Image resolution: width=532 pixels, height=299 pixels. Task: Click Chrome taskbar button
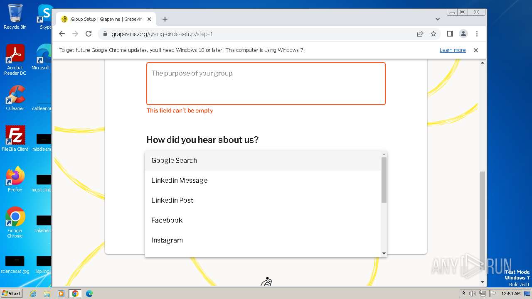pos(75,294)
